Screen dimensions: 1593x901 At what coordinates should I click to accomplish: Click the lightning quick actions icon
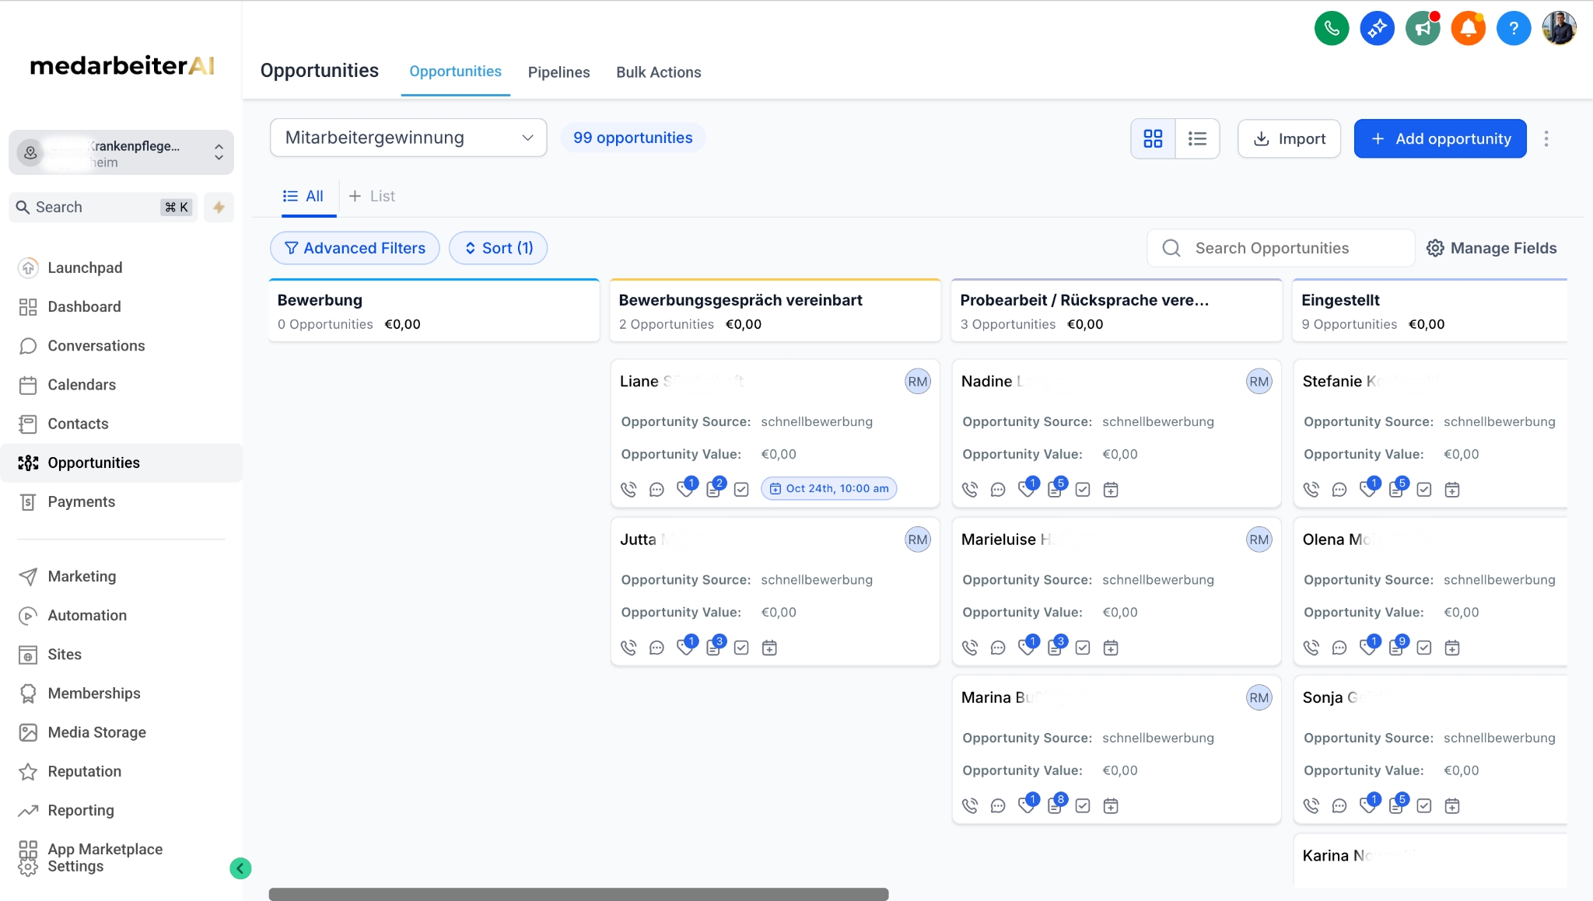click(x=219, y=207)
